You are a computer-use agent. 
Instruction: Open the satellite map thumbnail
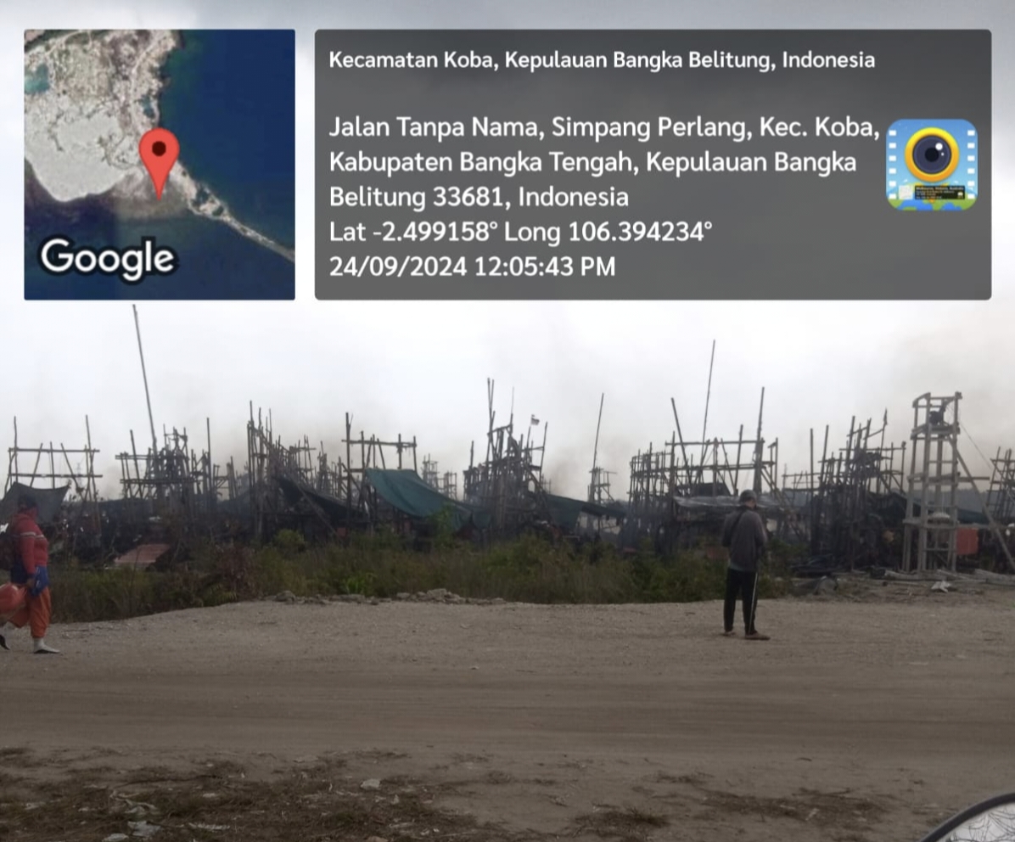(160, 165)
